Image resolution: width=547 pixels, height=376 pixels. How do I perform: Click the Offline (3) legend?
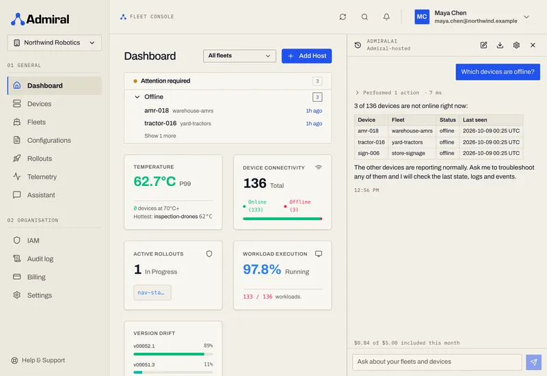[x=299, y=206]
